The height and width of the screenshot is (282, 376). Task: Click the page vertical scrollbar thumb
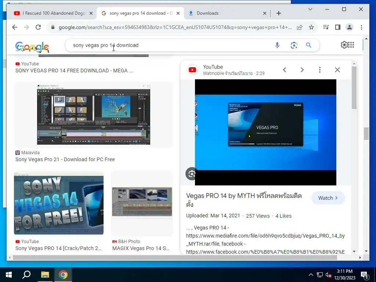tap(366, 134)
